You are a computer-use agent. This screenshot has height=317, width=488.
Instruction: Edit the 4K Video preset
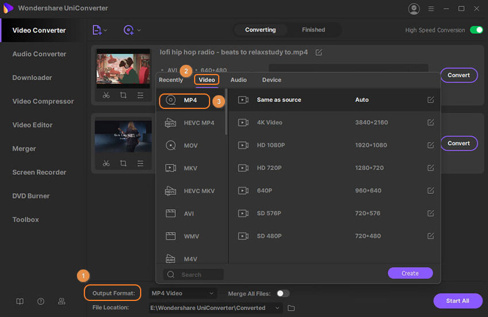point(431,123)
